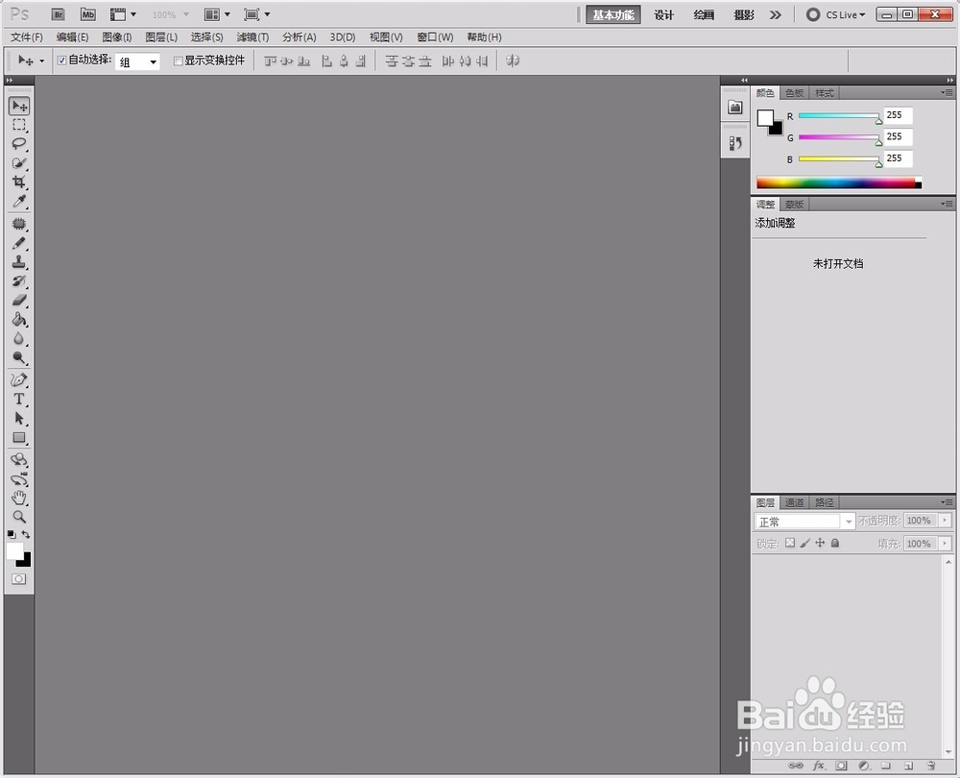
Task: Open the History panel icon in dock
Action: coord(735,143)
